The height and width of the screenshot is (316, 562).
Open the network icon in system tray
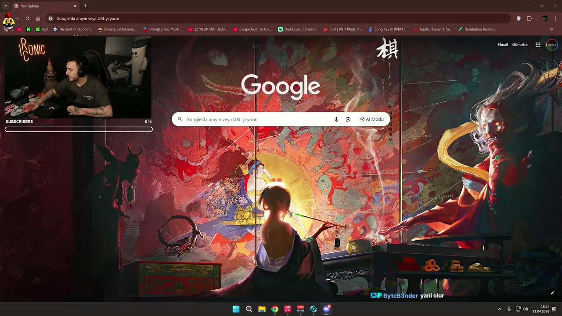[518, 309]
